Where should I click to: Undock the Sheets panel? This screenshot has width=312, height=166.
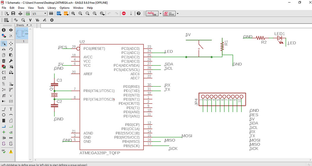(x=27, y=25)
